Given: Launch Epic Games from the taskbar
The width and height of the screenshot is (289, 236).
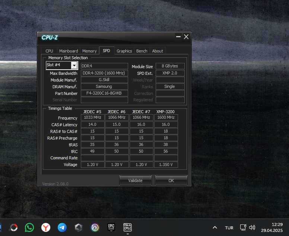Looking at the screenshot, I should 111,227.
